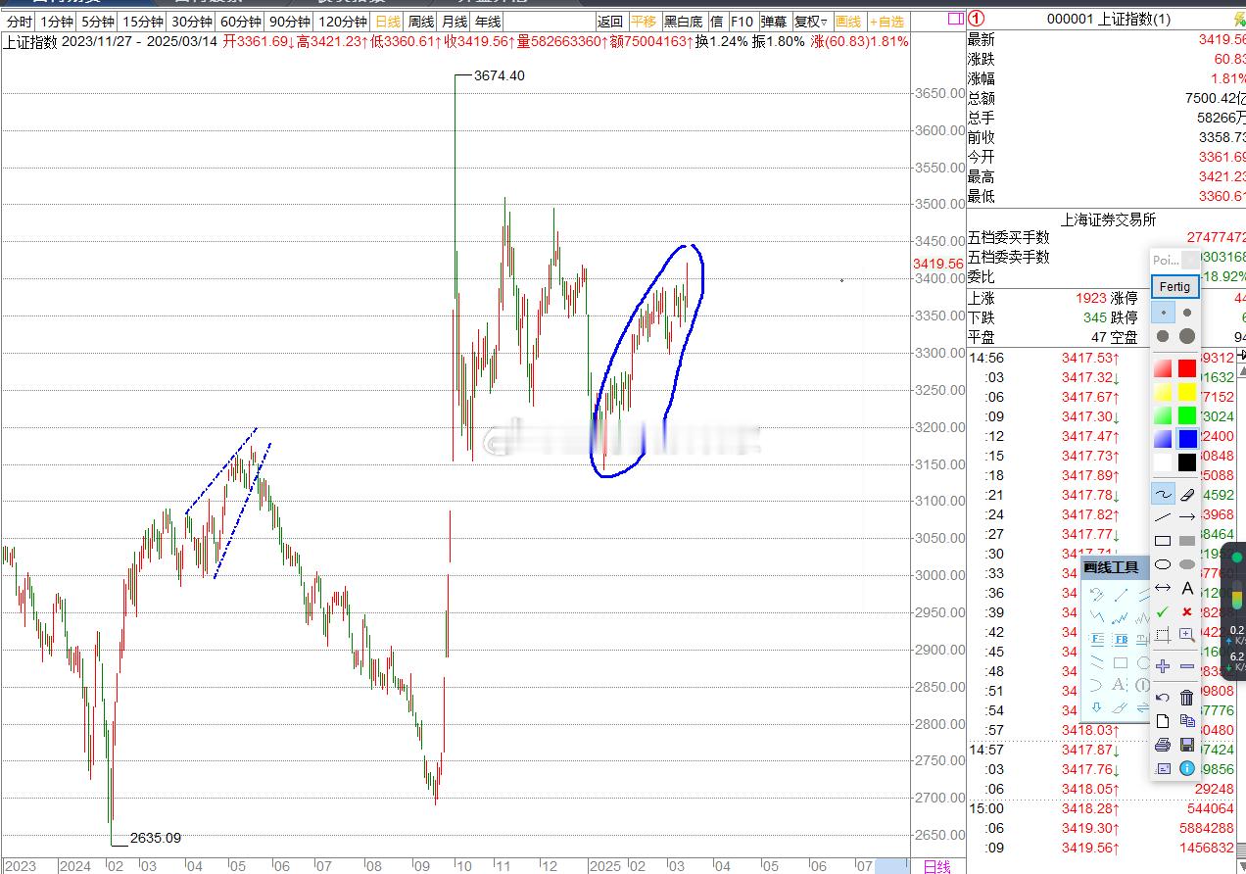Click the trash can to clear drawings

coord(1187,698)
